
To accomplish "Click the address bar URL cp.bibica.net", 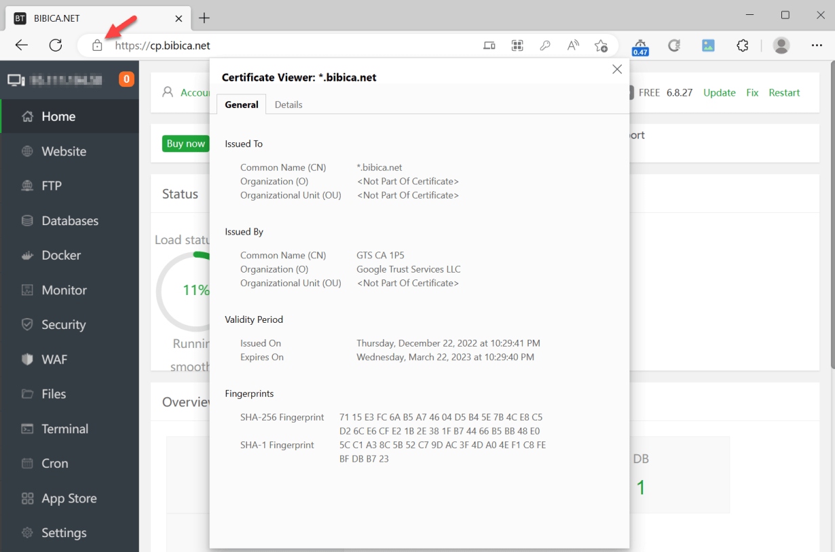I will coord(163,45).
